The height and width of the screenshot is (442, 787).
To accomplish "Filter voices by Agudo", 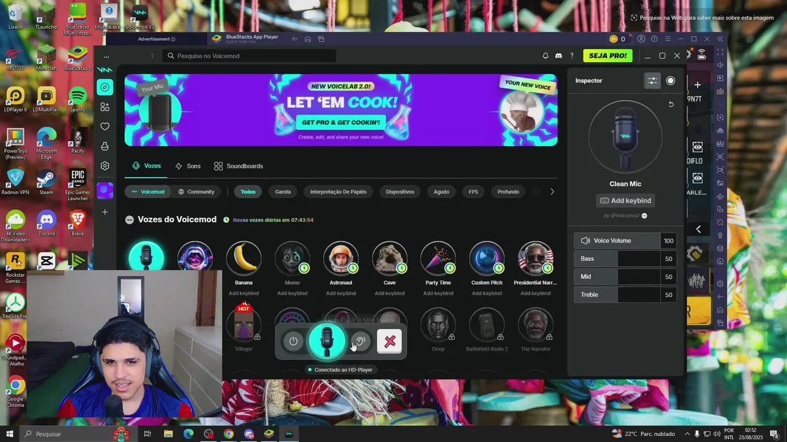I will coord(441,192).
